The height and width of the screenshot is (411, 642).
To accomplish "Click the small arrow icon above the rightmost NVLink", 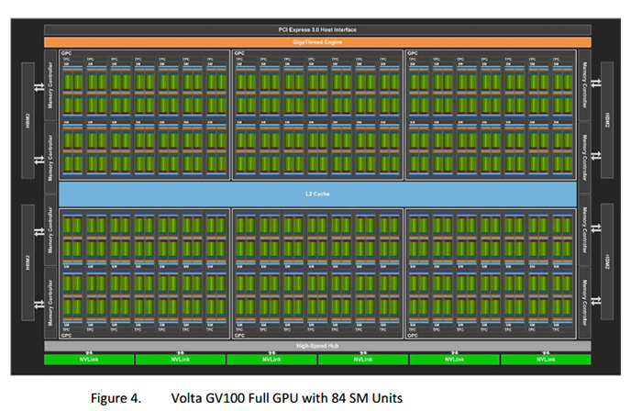I will [x=546, y=353].
